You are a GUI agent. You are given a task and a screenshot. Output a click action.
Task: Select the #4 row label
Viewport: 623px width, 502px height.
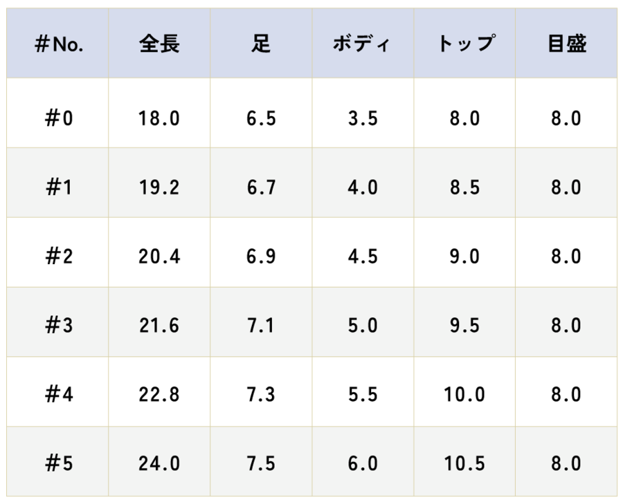pyautogui.click(x=59, y=395)
